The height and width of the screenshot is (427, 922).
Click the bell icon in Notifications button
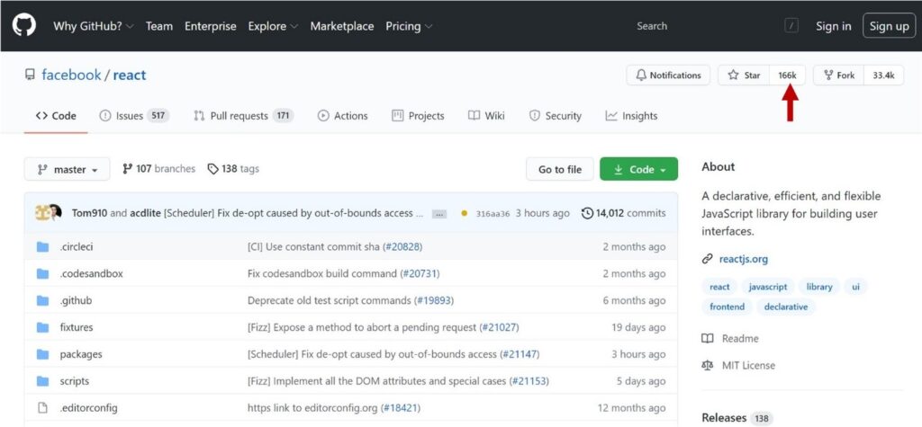coord(641,76)
